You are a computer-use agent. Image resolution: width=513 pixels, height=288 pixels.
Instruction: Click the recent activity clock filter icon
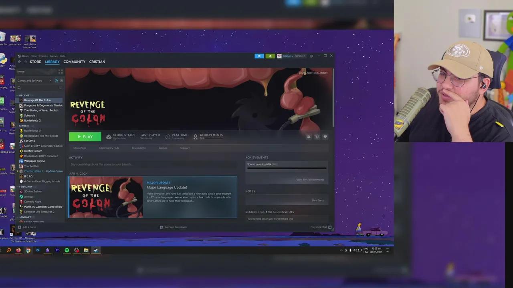56,80
